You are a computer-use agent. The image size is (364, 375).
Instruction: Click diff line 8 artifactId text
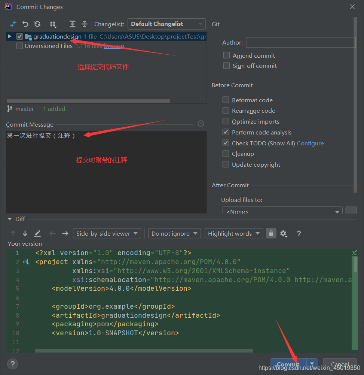tap(136, 315)
